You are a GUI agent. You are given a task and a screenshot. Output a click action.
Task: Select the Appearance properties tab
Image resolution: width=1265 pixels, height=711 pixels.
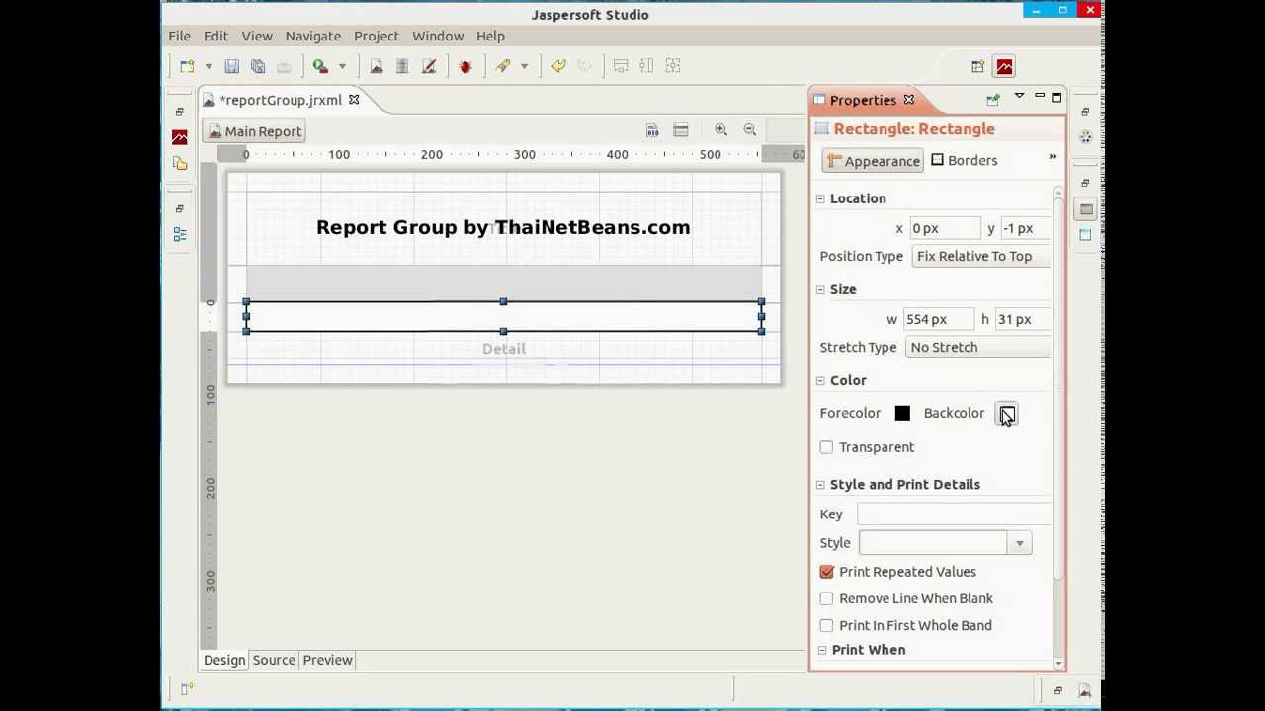(874, 161)
